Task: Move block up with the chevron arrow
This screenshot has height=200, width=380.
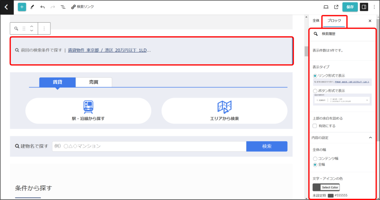Action: click(x=32, y=26)
